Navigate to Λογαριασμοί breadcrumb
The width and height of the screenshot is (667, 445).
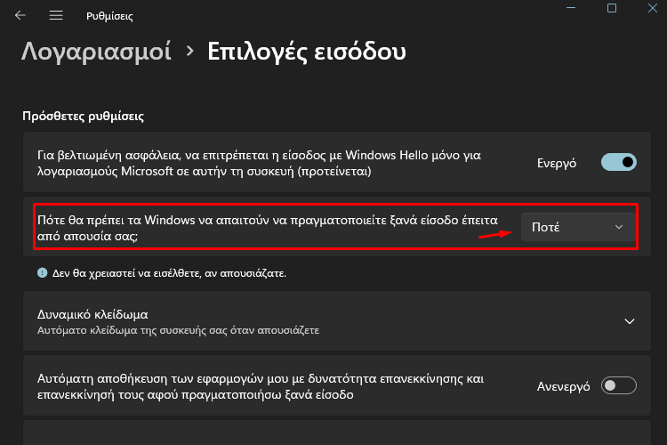point(96,51)
